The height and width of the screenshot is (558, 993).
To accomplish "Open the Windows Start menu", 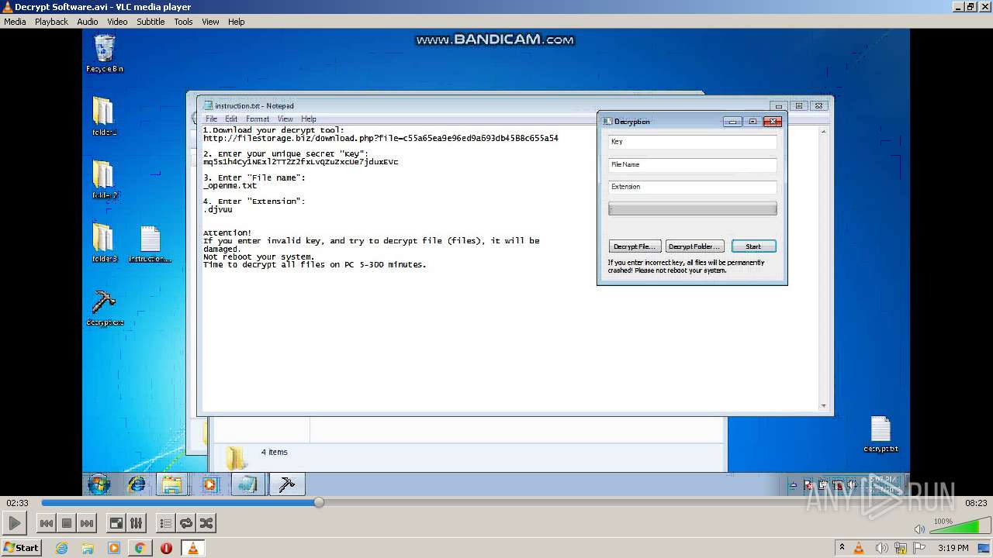I will 21,548.
